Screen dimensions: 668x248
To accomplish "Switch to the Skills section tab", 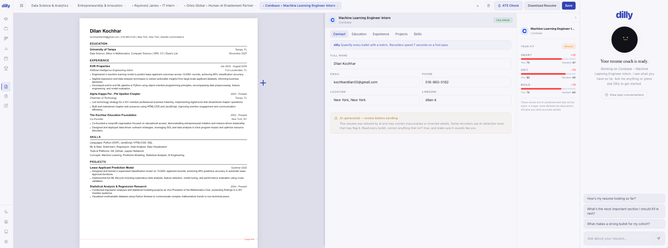I will pos(417,34).
